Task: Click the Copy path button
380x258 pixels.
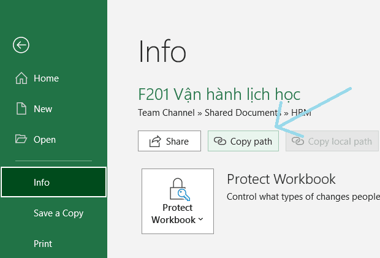Action: click(x=243, y=141)
